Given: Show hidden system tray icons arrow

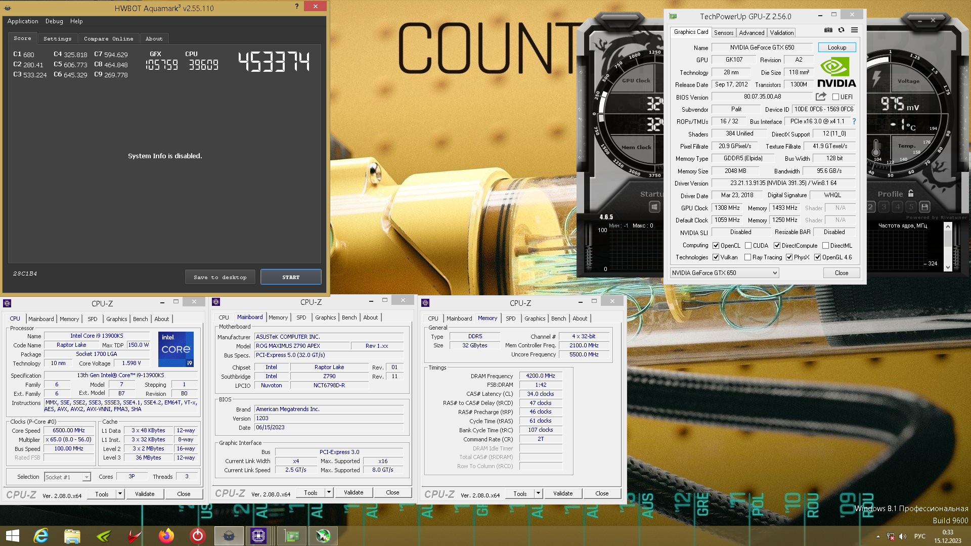Looking at the screenshot, I should pos(878,536).
